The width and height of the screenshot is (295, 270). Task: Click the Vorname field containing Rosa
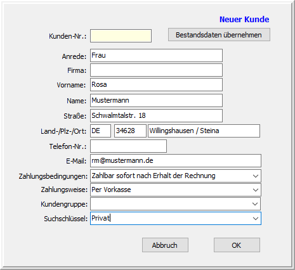coord(156,85)
